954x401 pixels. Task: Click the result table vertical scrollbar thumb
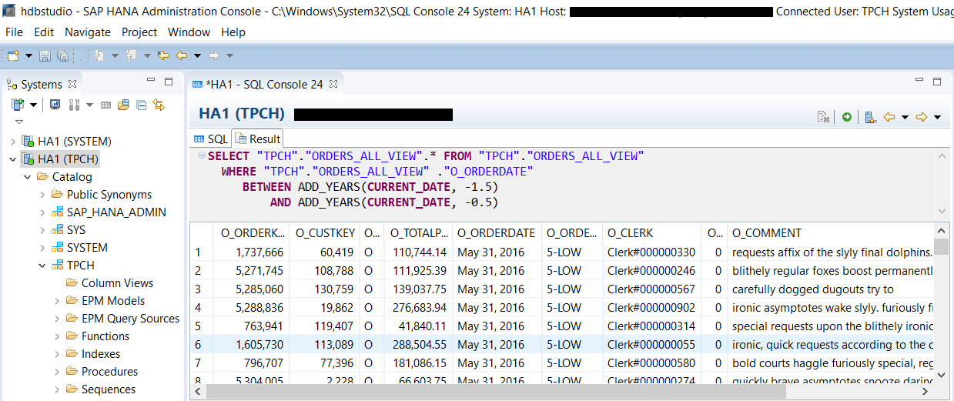[x=941, y=247]
